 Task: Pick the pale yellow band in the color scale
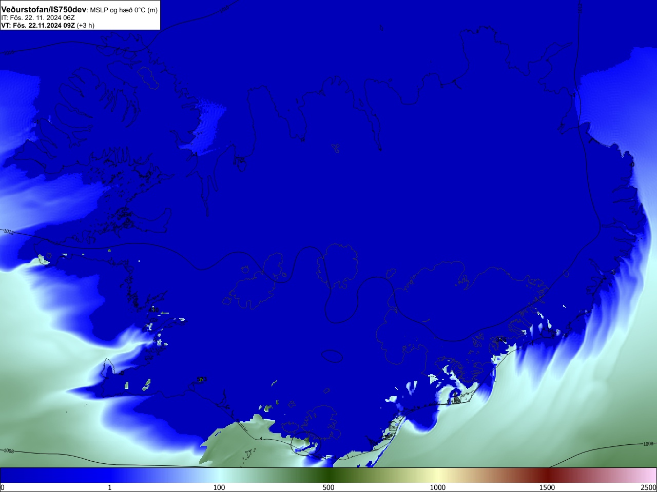click(x=438, y=475)
